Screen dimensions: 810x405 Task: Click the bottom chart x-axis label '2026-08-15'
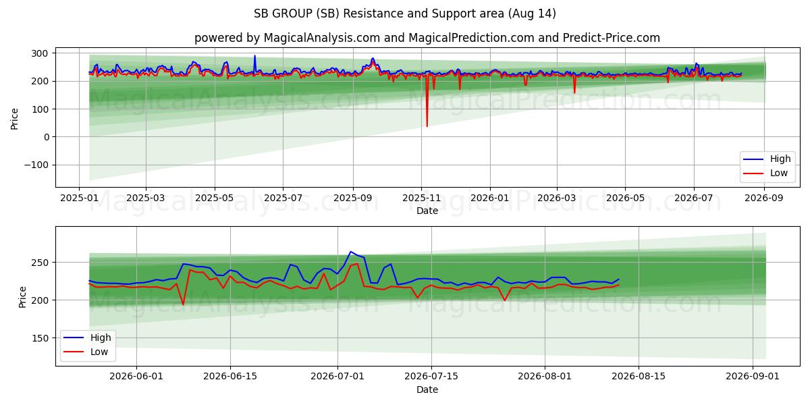[638, 377]
